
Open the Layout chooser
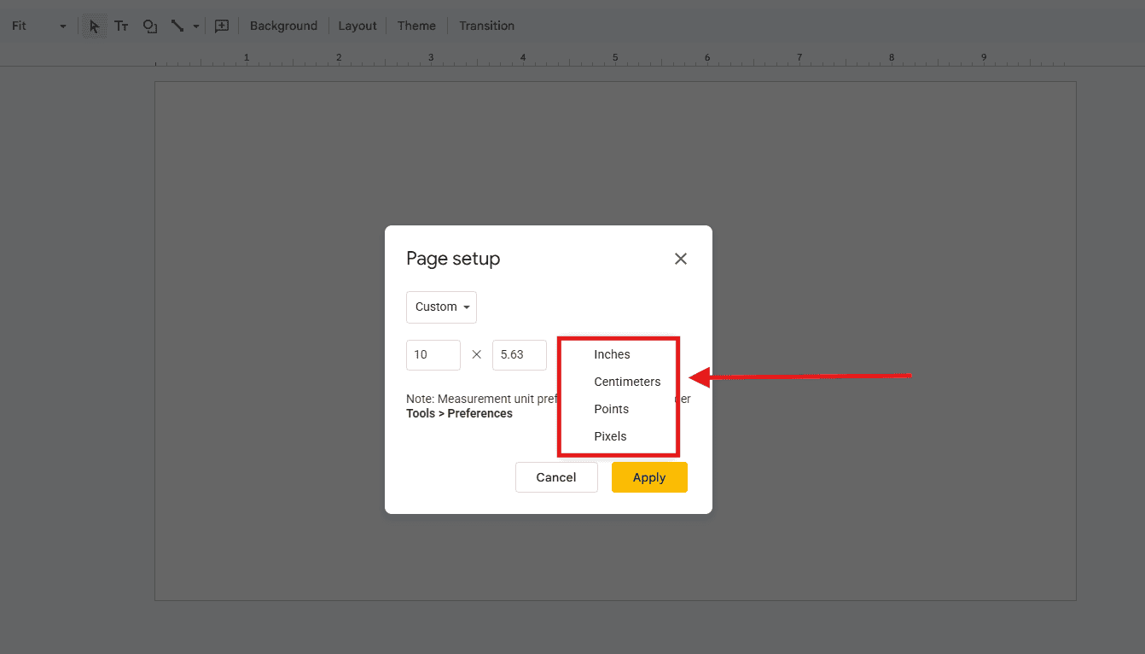(x=357, y=26)
